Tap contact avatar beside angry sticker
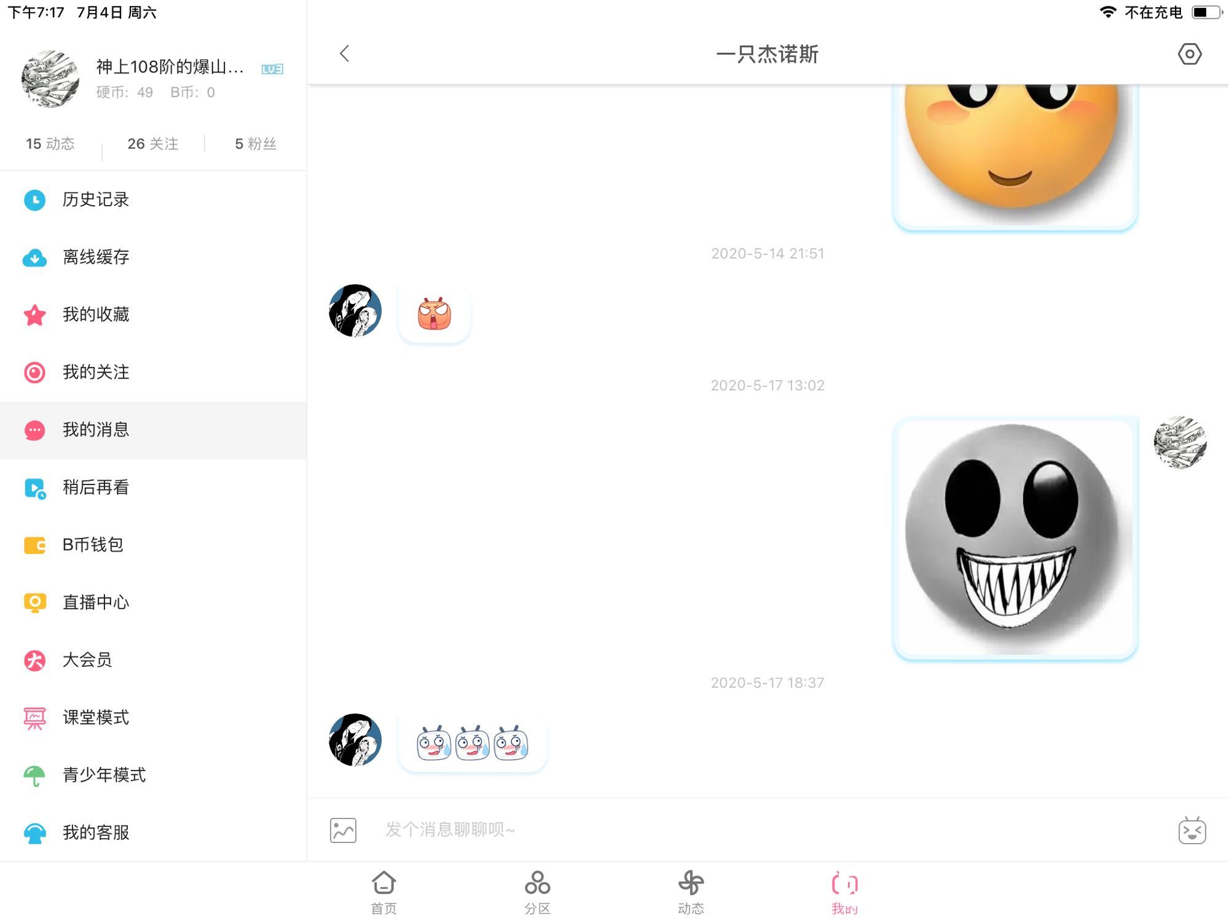Viewport: 1229px width, 921px height. (355, 311)
